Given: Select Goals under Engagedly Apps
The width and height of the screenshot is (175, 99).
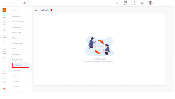Looking at the screenshot, I should pyautogui.click(x=16, y=76).
